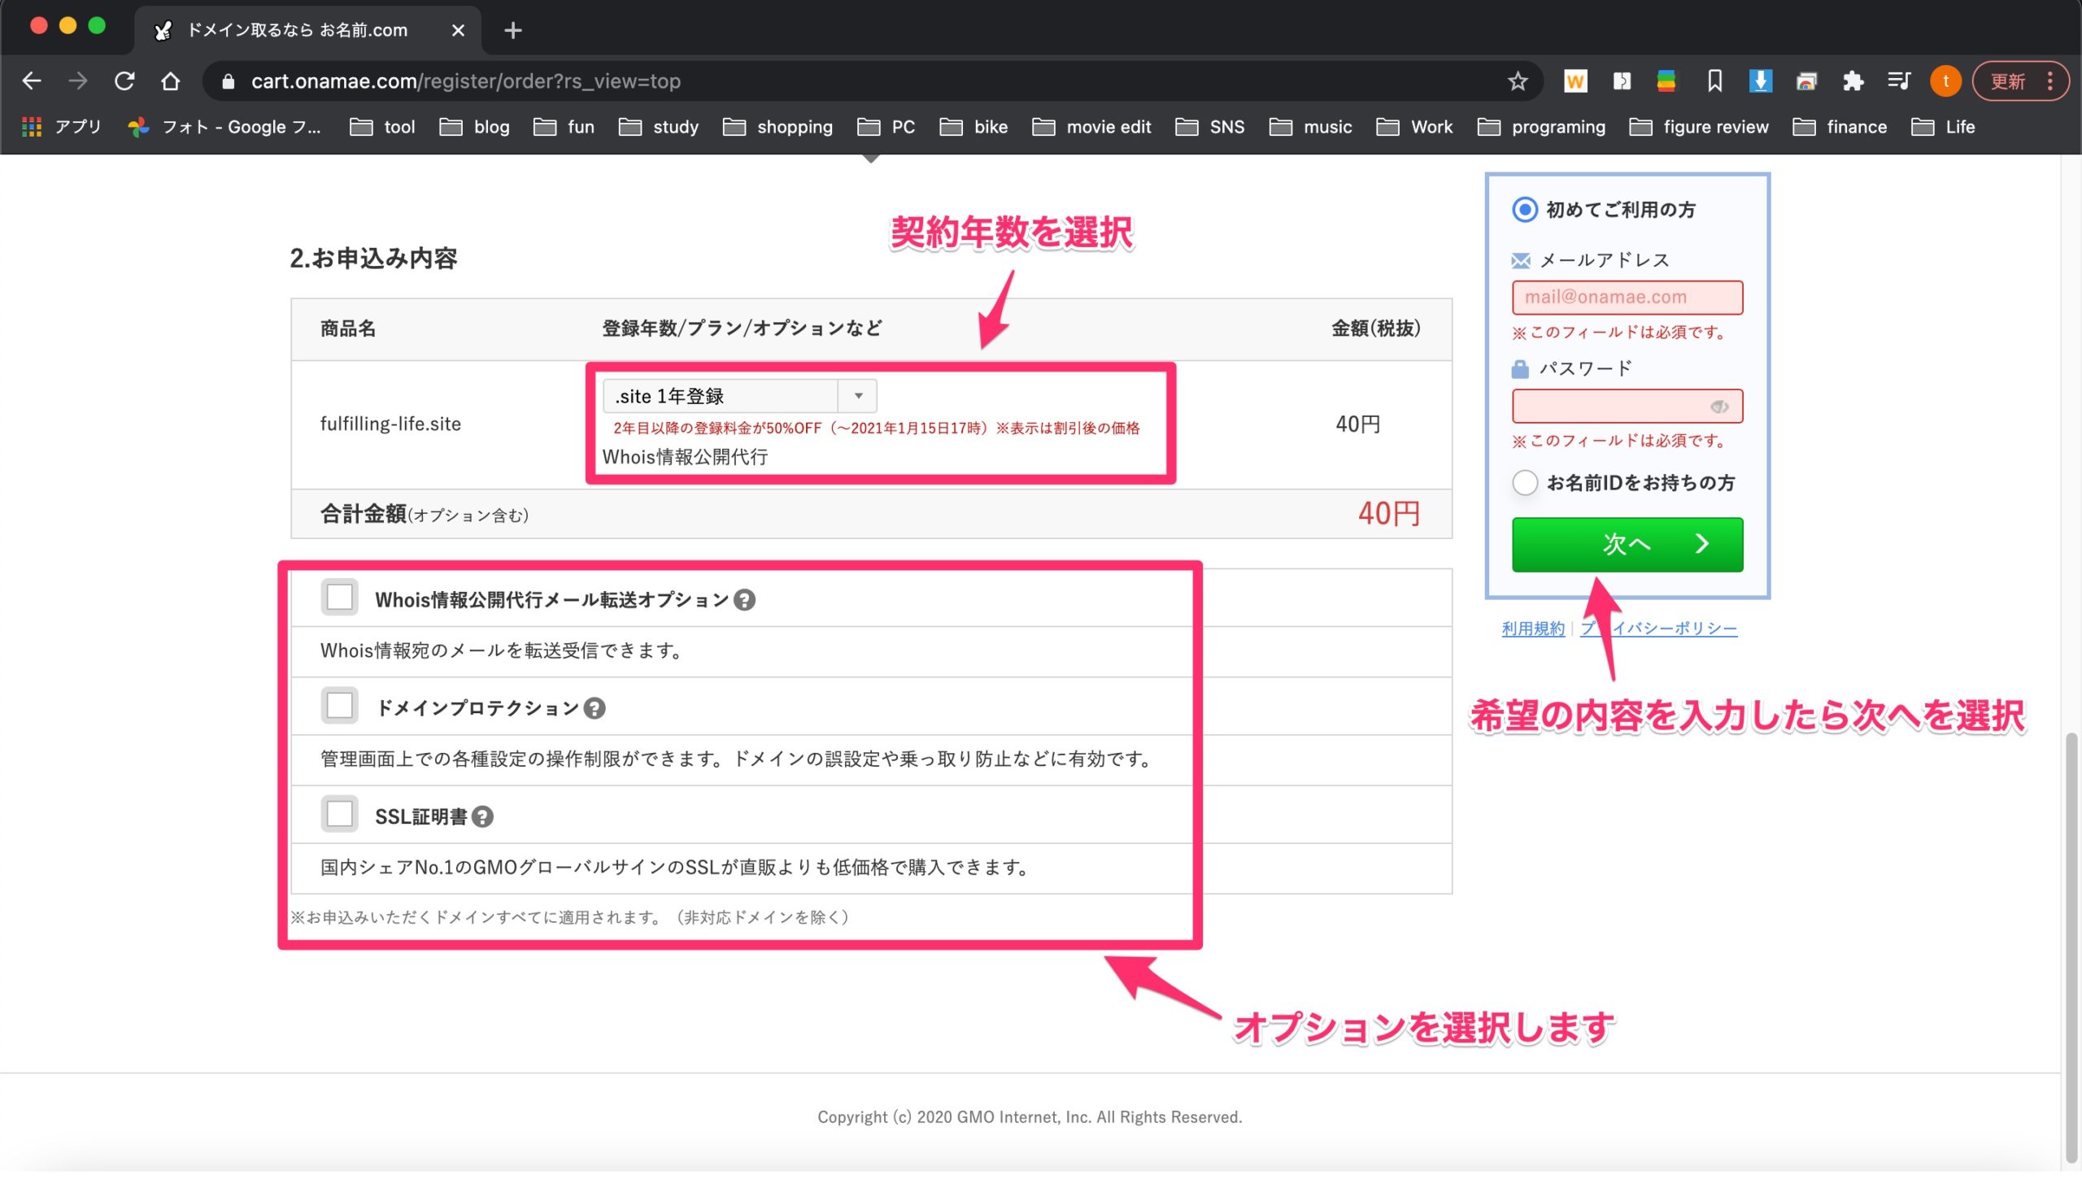Screen dimensions: 2082x1201
Task: Open a new browser tab
Action: [x=512, y=31]
